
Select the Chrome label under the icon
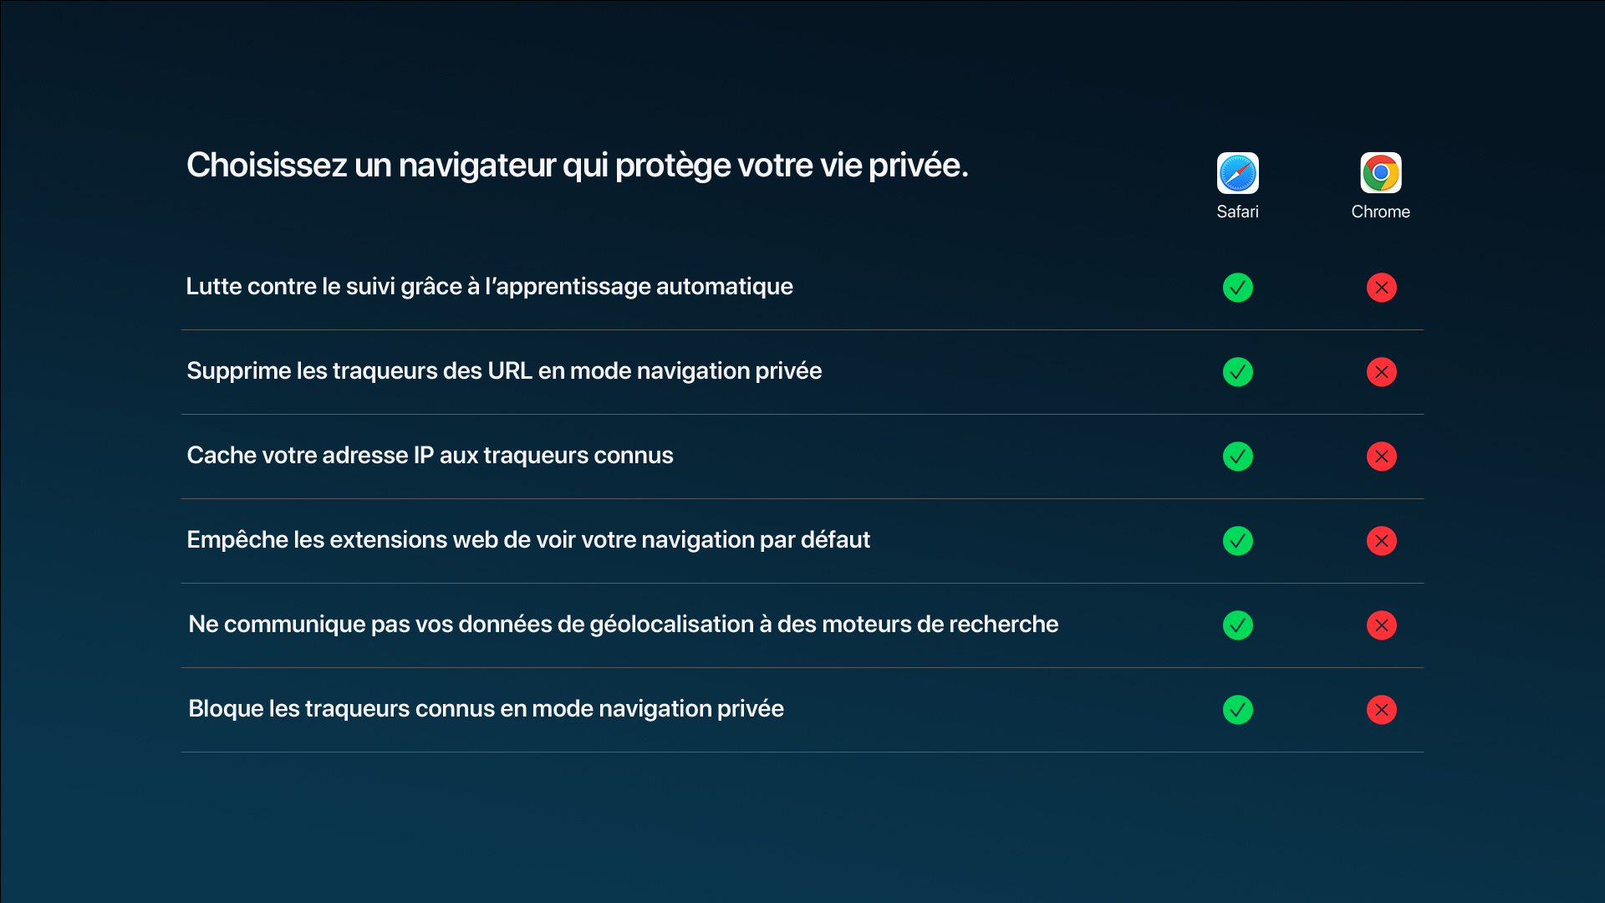1381,212
